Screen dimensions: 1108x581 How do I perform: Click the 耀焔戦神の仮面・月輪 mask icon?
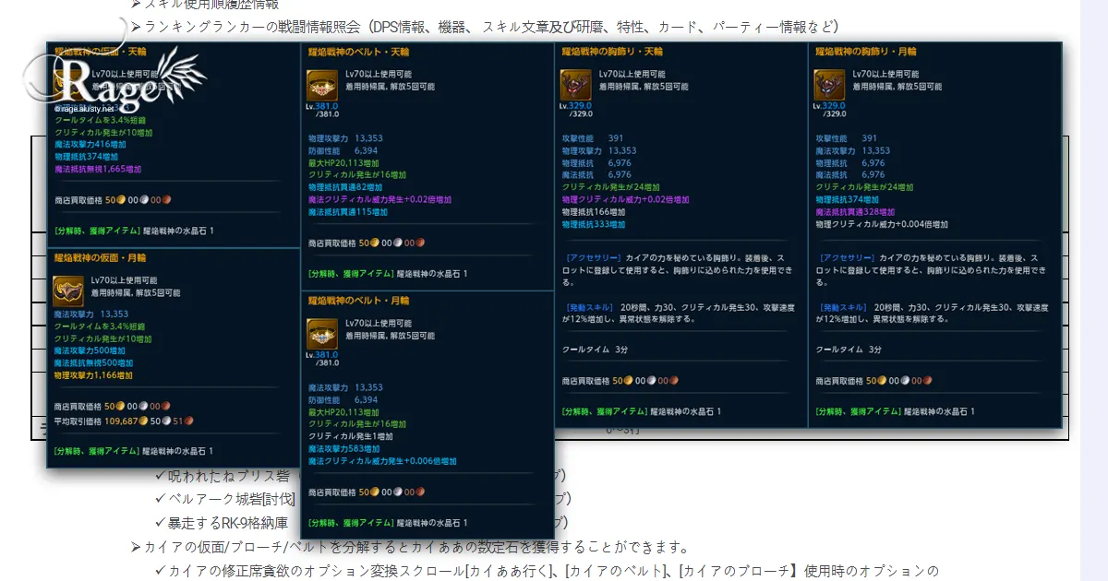click(68, 292)
